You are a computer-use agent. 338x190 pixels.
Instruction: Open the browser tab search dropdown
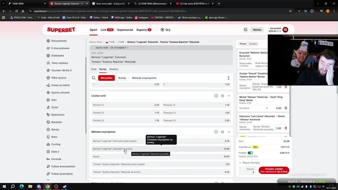pyautogui.click(x=3, y=4)
